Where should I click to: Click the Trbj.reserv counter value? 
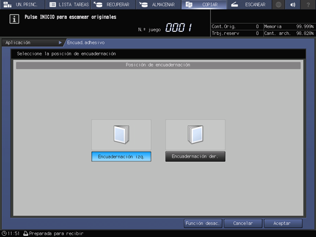tap(257, 33)
